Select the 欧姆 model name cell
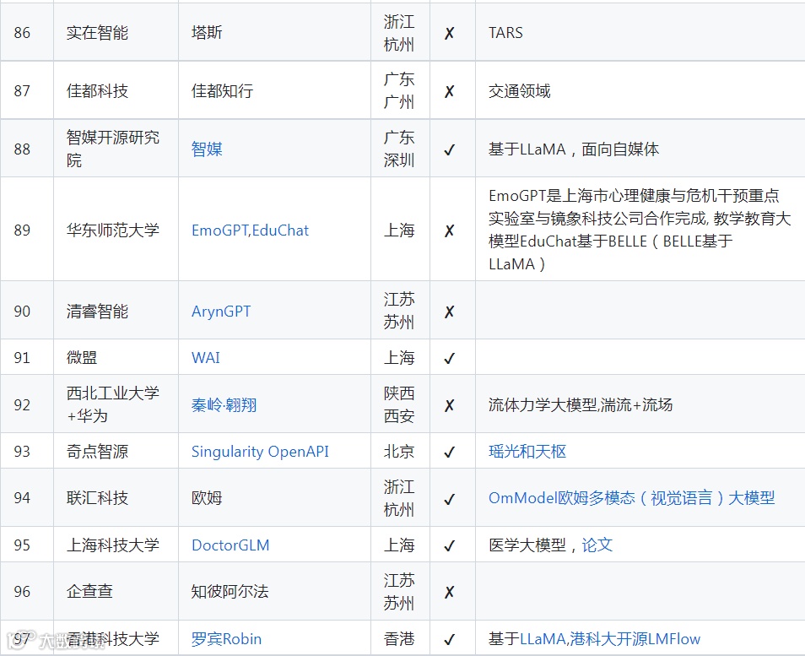805x656 pixels. pyautogui.click(x=275, y=497)
